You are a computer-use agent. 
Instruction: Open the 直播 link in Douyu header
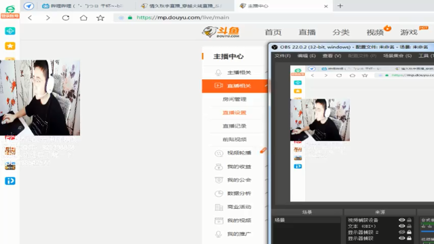click(307, 33)
